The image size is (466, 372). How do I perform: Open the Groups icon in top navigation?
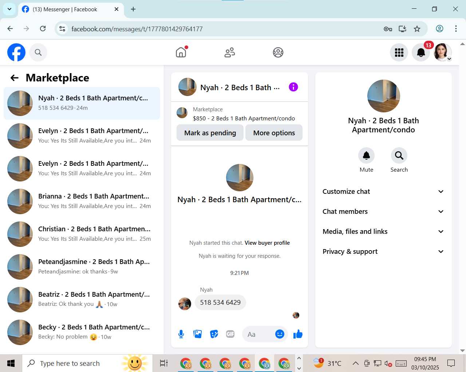tap(278, 52)
